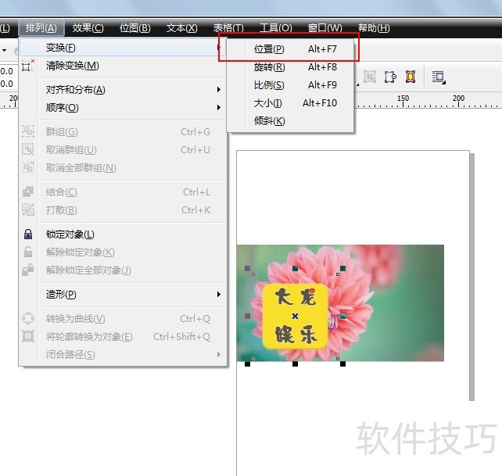Select 位置(P) Alt+F7 submenu item
The height and width of the screenshot is (476, 502).
tap(290, 49)
